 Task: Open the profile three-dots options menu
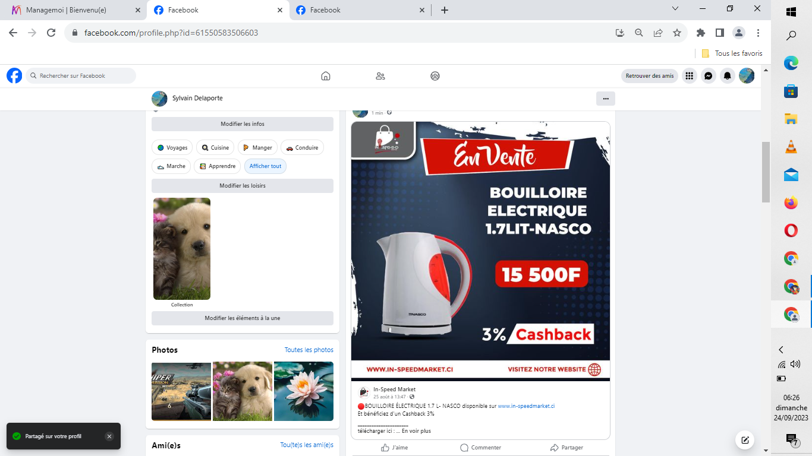pos(605,99)
